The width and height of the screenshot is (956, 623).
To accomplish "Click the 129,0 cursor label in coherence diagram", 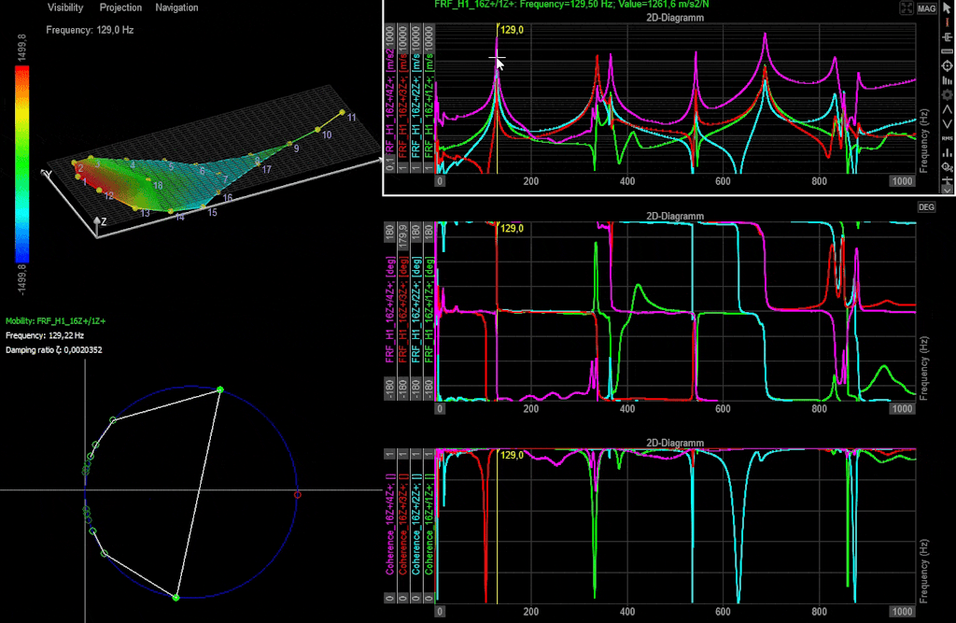I will [x=512, y=455].
